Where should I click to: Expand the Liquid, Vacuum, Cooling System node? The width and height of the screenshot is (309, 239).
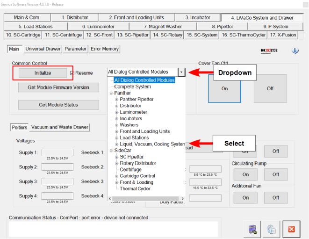[x=117, y=144]
